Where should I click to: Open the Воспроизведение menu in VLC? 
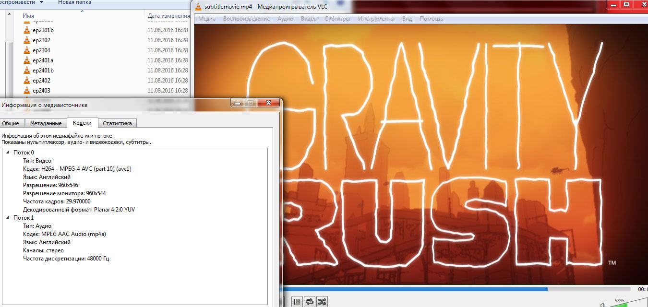(246, 19)
